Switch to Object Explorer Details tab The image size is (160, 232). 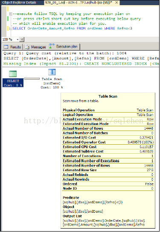pyautogui.click(x=19, y=3)
